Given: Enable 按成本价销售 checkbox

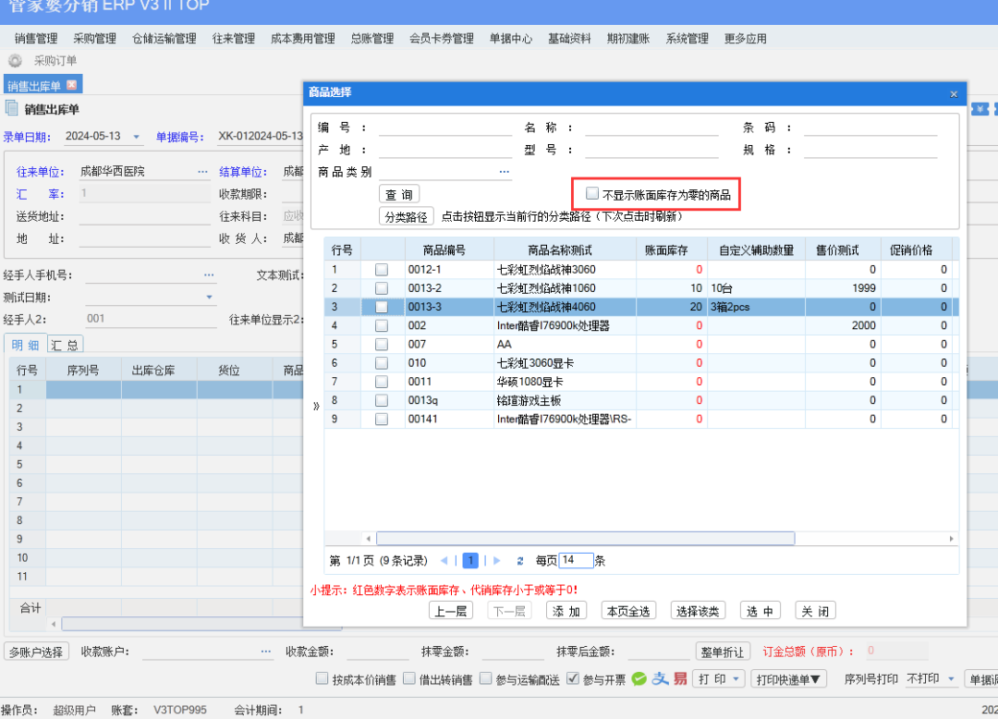Looking at the screenshot, I should [323, 678].
